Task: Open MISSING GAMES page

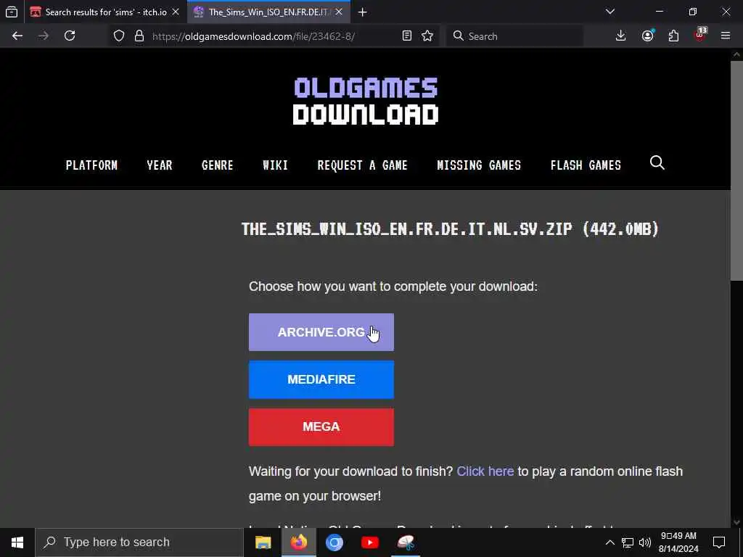Action: pyautogui.click(x=479, y=165)
